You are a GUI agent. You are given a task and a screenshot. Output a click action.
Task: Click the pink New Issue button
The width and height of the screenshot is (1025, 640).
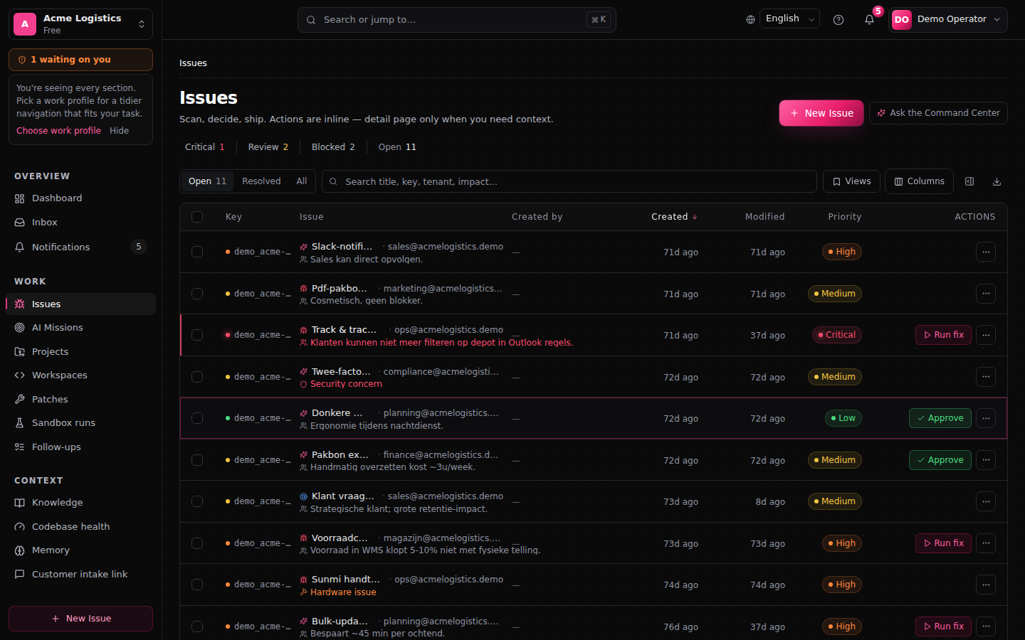[x=821, y=113]
